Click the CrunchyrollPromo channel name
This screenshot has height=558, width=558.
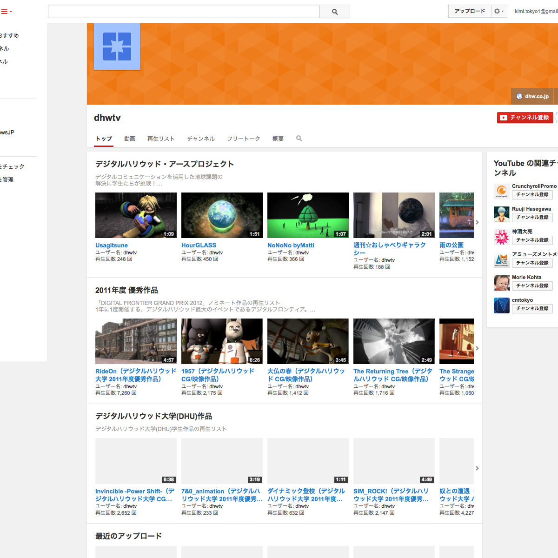534,186
